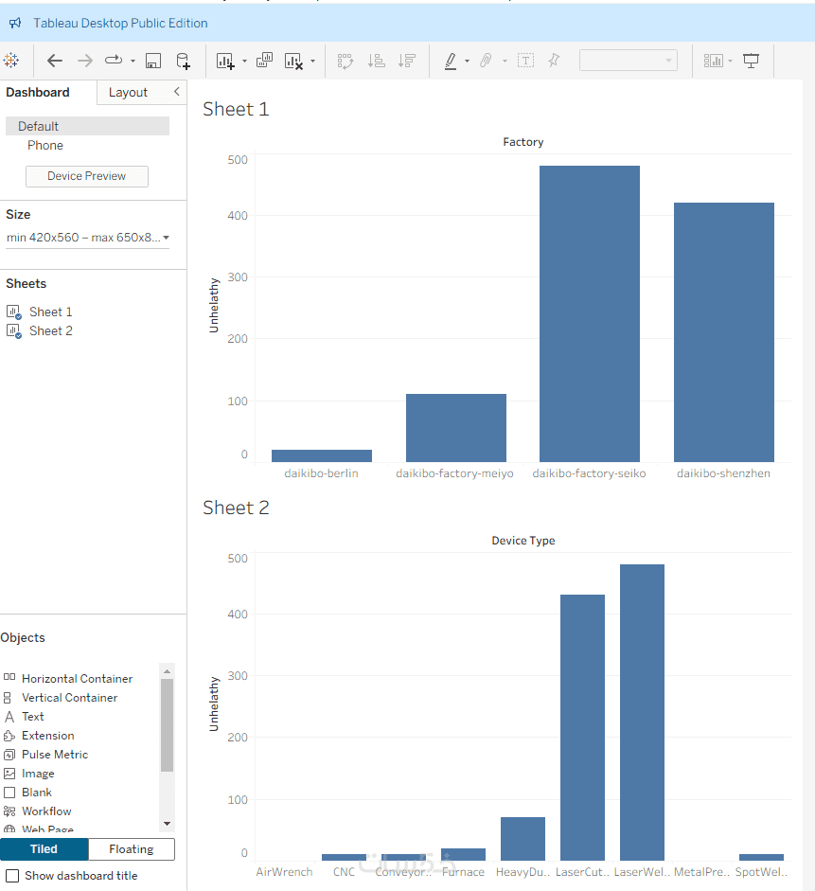The width and height of the screenshot is (815, 891).
Task: Click the Redo forward arrow
Action: point(84,61)
